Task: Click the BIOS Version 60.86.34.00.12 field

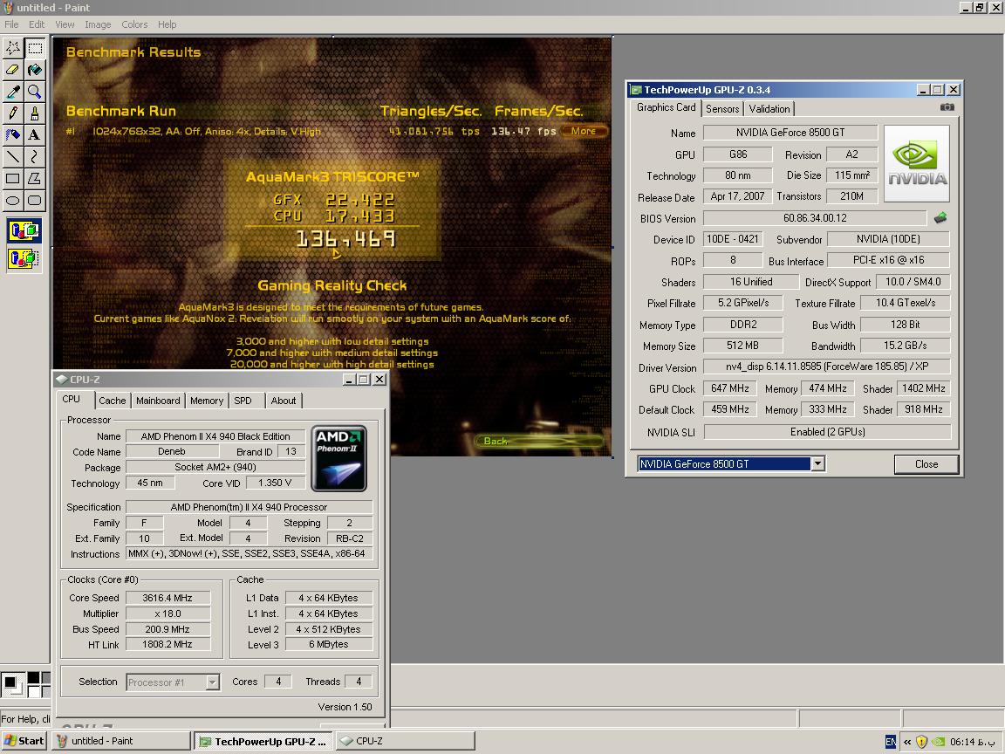Action: tap(815, 218)
